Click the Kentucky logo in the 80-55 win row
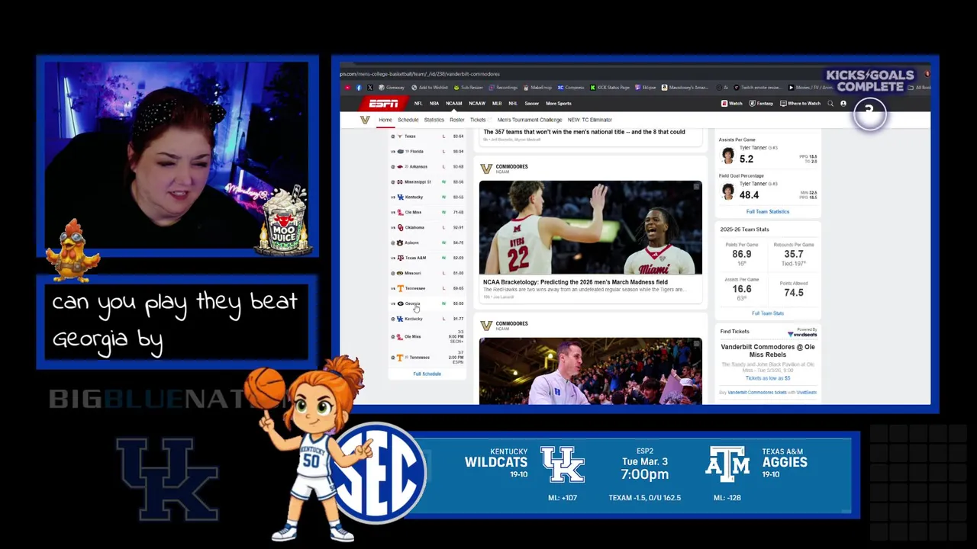 click(x=400, y=197)
